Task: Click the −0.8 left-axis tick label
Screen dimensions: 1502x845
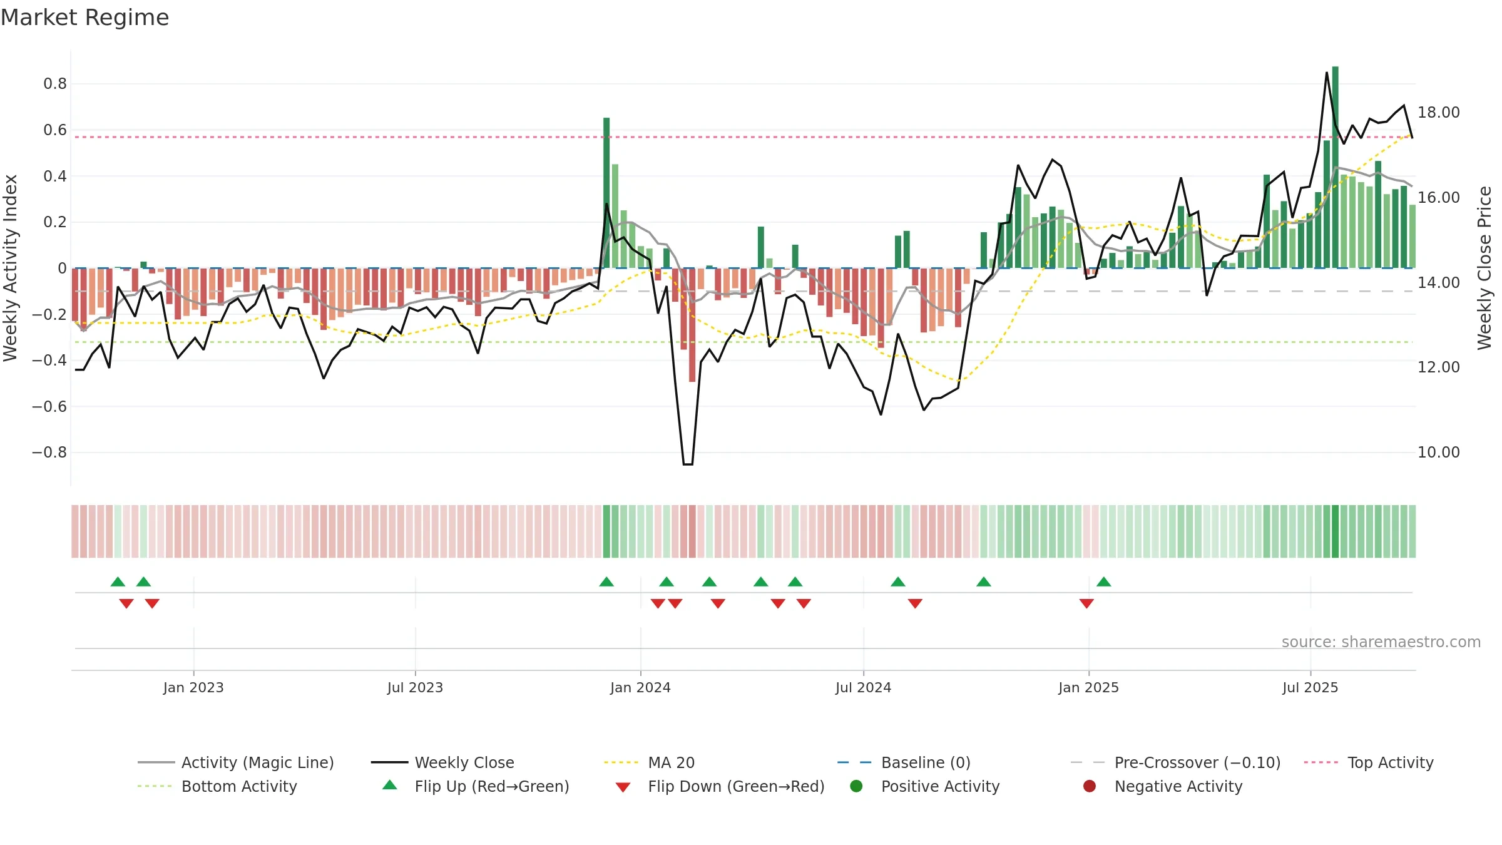Action: tap(49, 453)
